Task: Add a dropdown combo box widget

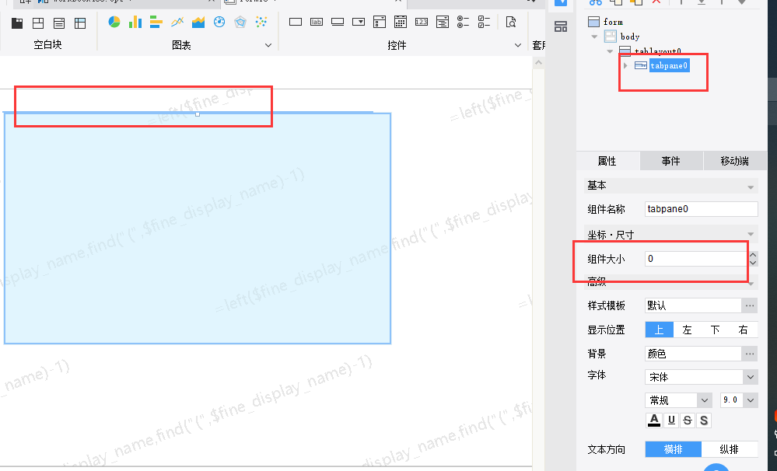Action: point(359,22)
